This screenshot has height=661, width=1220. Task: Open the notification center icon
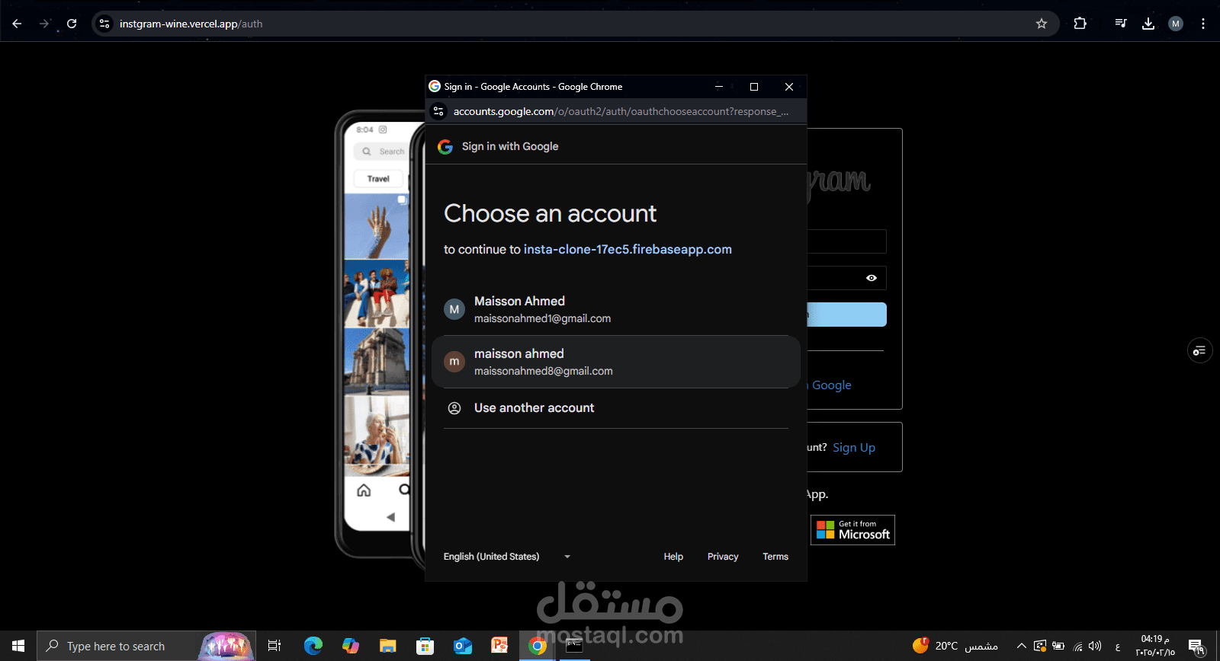[x=1196, y=647]
